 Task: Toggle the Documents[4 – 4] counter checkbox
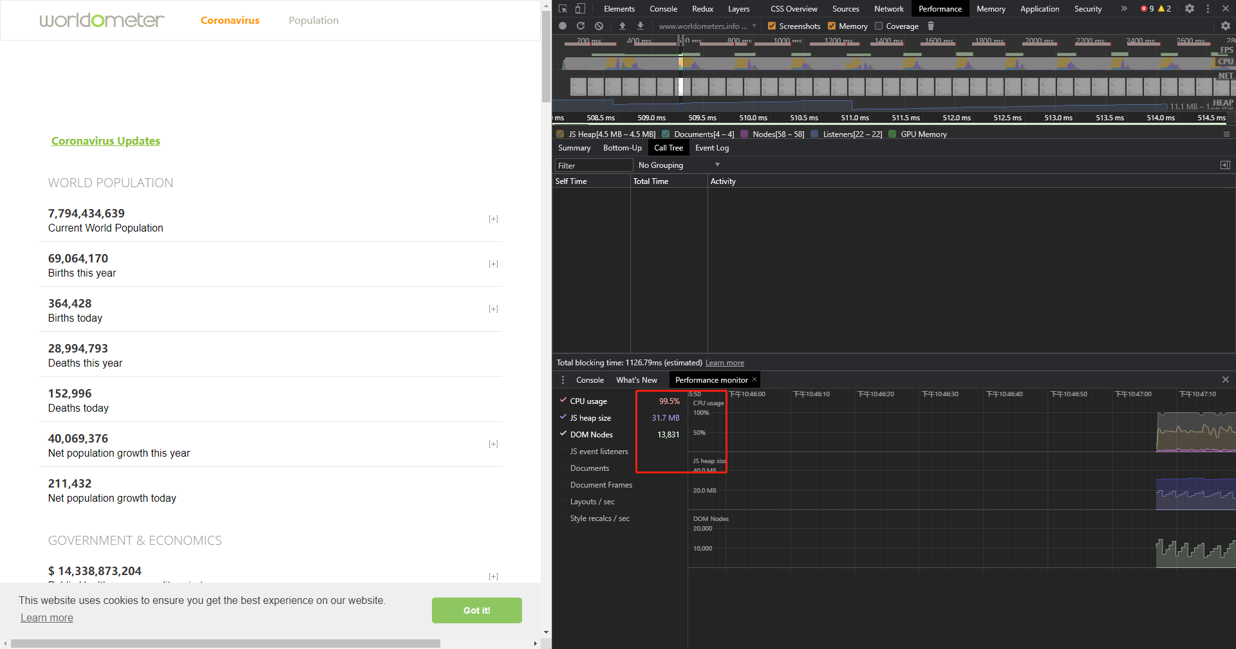[666, 134]
